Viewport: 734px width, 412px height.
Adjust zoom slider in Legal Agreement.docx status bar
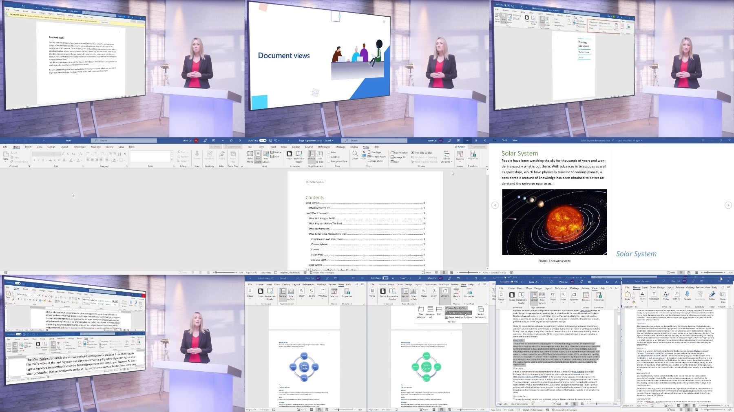click(x=469, y=272)
